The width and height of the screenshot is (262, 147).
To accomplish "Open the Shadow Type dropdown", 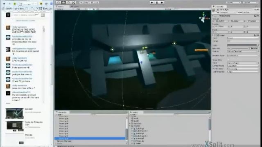I will tap(243, 56).
